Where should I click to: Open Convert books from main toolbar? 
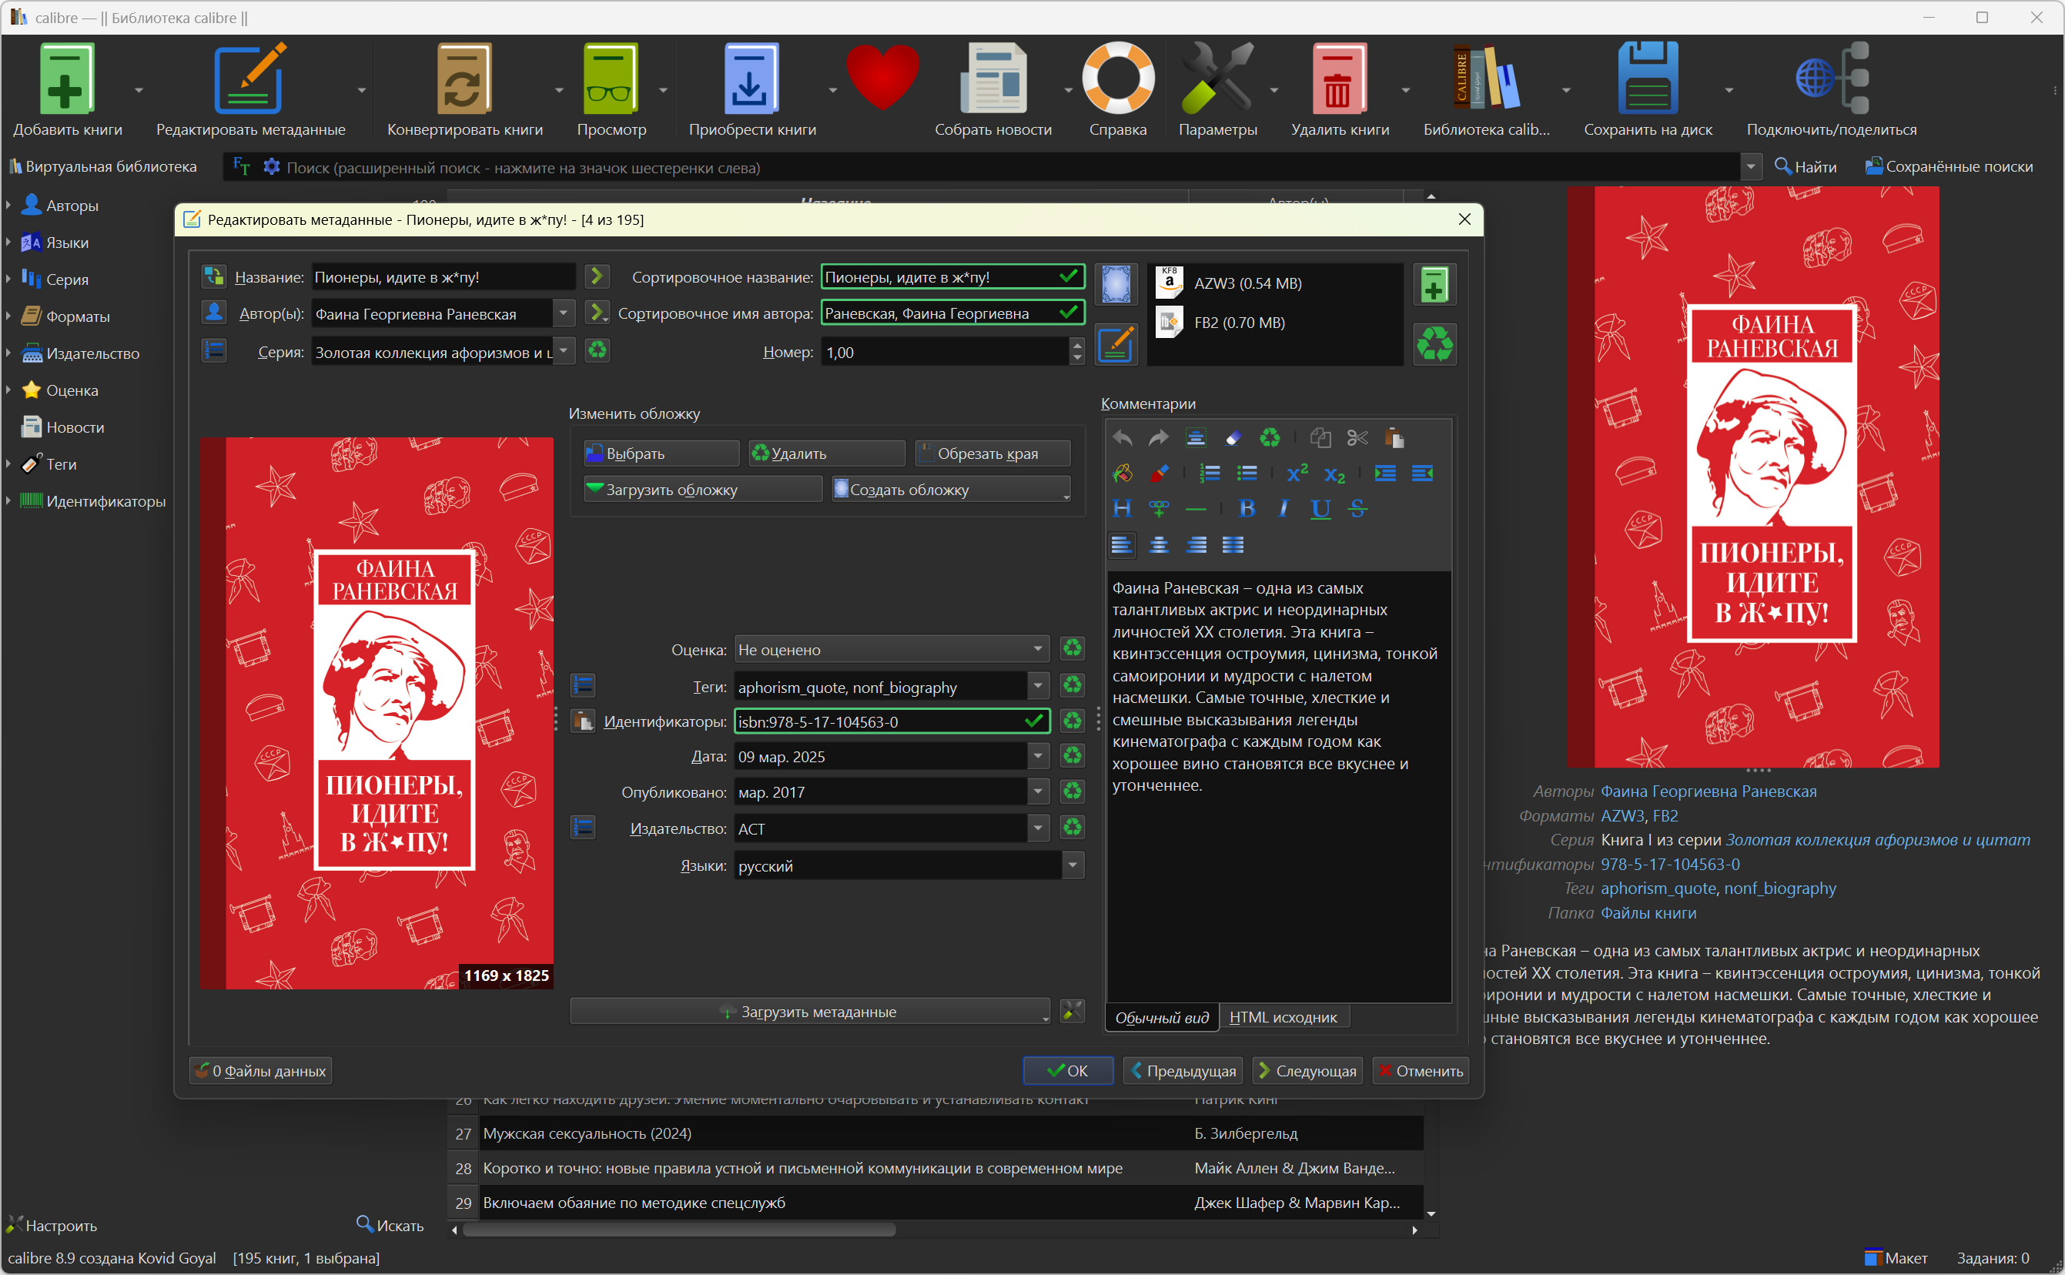464,78
